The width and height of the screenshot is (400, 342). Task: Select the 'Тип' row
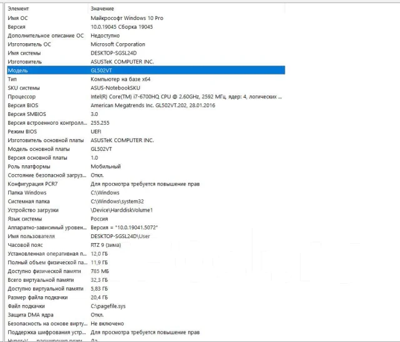click(146, 80)
